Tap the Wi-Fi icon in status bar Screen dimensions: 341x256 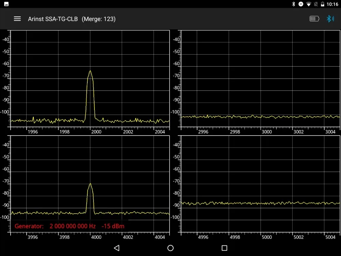pyautogui.click(x=308, y=4)
